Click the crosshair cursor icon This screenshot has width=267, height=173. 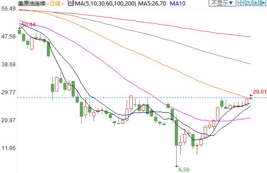pos(241,3)
